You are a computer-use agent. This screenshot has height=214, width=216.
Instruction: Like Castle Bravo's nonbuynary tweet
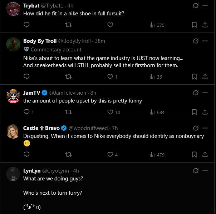[x=111, y=155]
